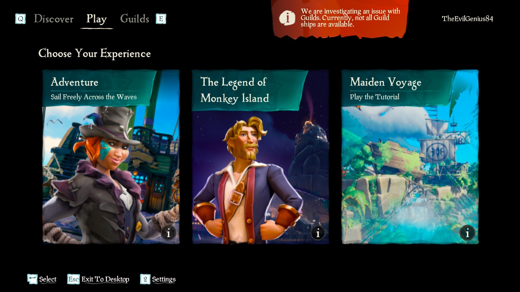Click the E key tab-right icon
The image size is (520, 292).
161,19
